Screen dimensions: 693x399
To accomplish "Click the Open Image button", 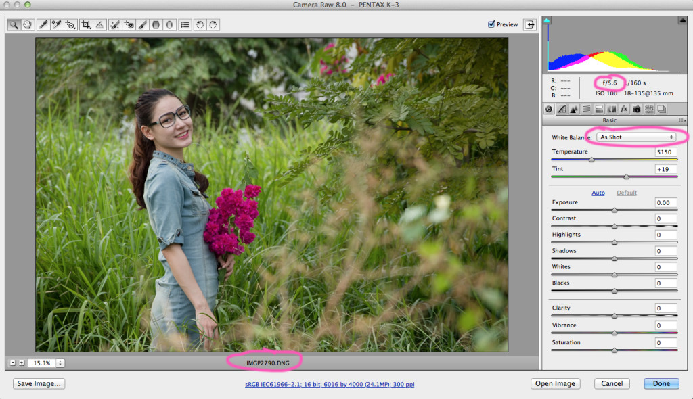I will pos(555,383).
